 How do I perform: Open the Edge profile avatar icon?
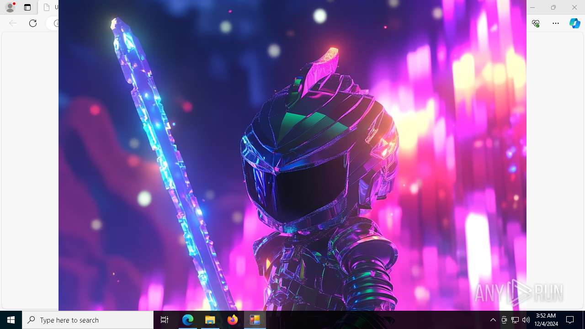(x=10, y=7)
